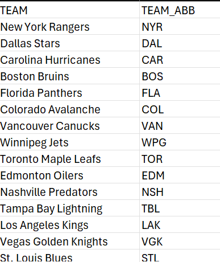220x262 pixels.
Task: Select the Boston Bruins cell
Action: (69, 76)
